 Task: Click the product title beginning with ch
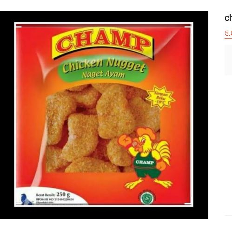228,18
